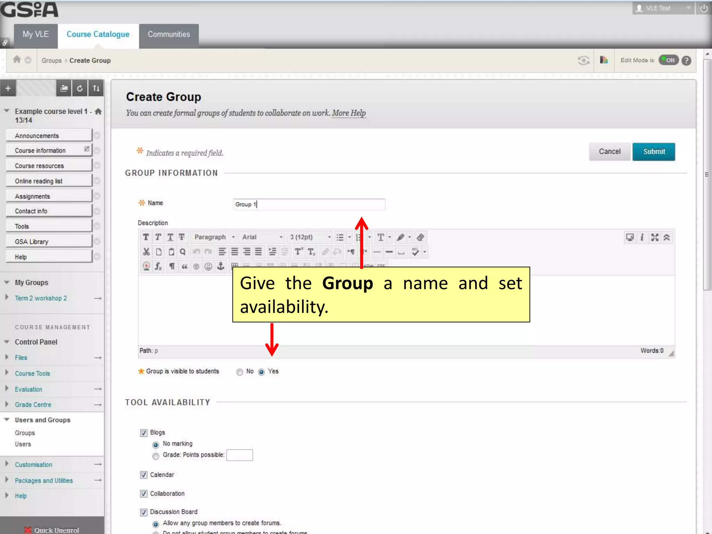This screenshot has height=534, width=712.
Task: Open find using magnifier icon in editor
Action: pyautogui.click(x=183, y=252)
